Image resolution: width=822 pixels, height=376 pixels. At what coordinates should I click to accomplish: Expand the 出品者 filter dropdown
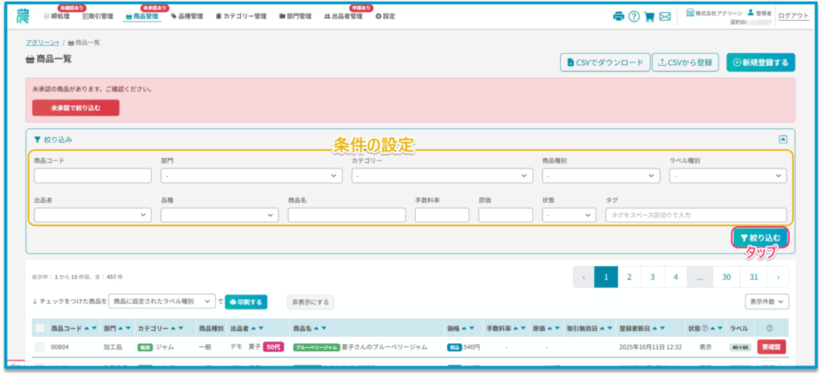92,215
